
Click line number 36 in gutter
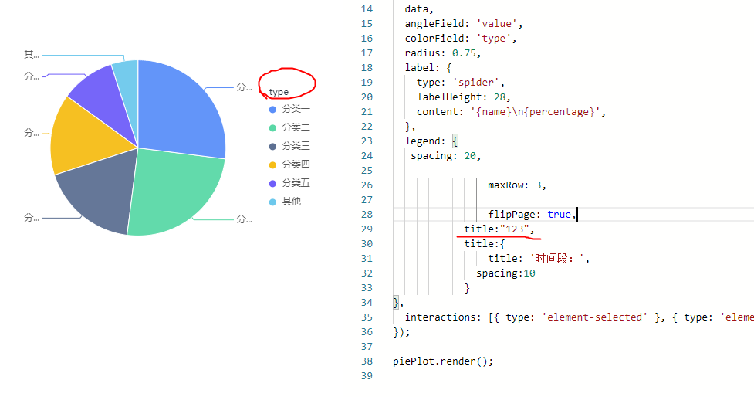tap(367, 331)
